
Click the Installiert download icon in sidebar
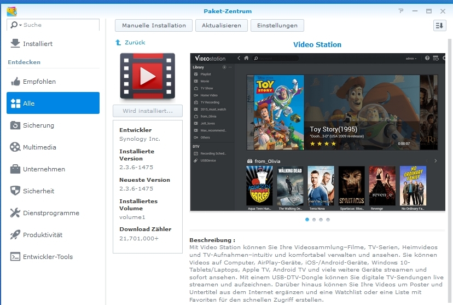(15, 44)
